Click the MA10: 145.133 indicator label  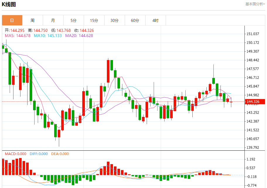tap(48, 36)
